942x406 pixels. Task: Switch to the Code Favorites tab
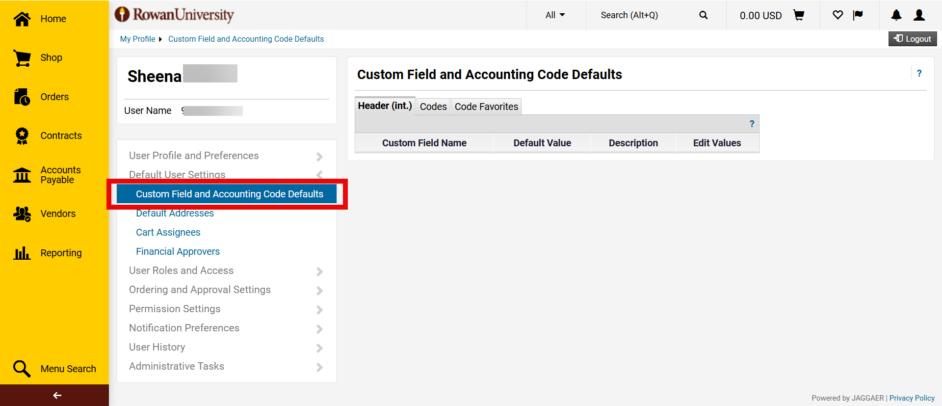(486, 107)
